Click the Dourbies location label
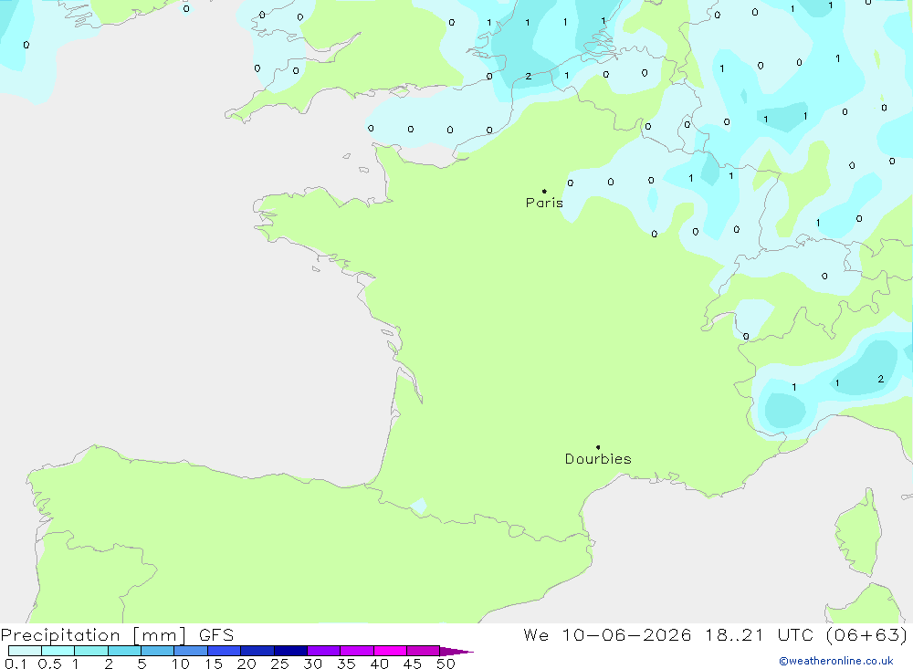The image size is (913, 669). [x=598, y=459]
